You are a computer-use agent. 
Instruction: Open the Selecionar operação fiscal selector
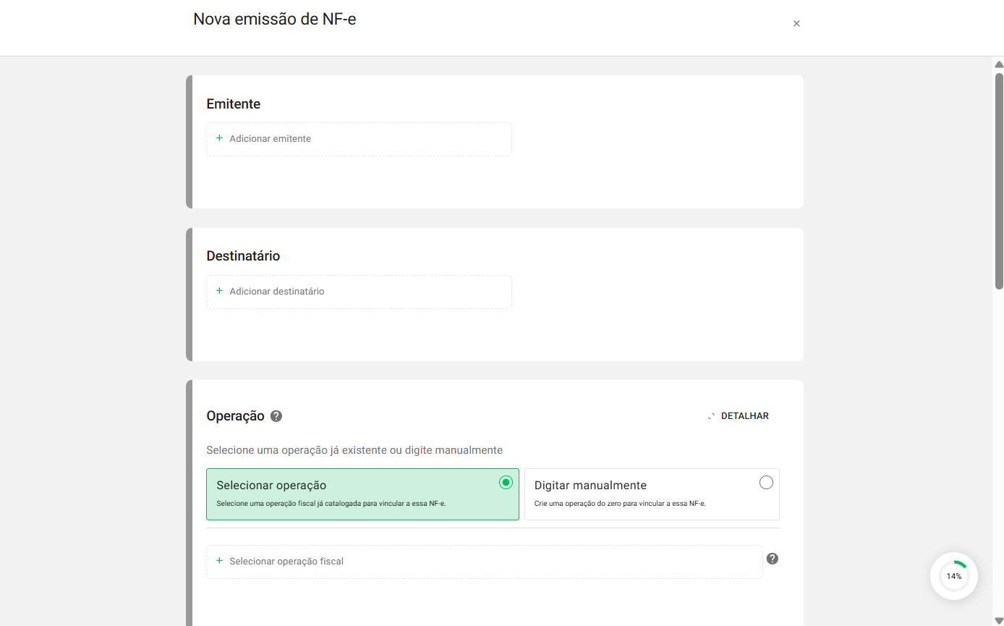(x=484, y=562)
